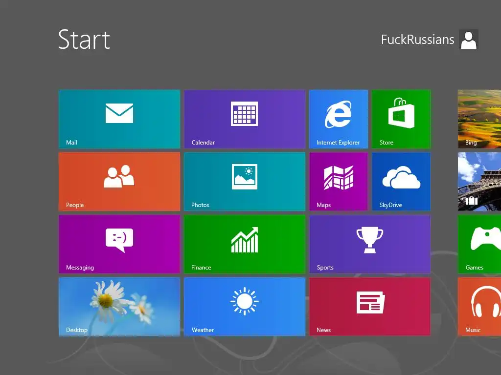The width and height of the screenshot is (501, 375).
Task: Open the Eiffel Tower travel tile
Action: (479, 182)
